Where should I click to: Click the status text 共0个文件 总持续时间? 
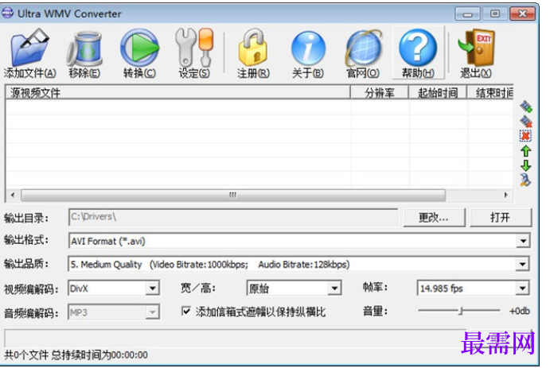[76, 355]
